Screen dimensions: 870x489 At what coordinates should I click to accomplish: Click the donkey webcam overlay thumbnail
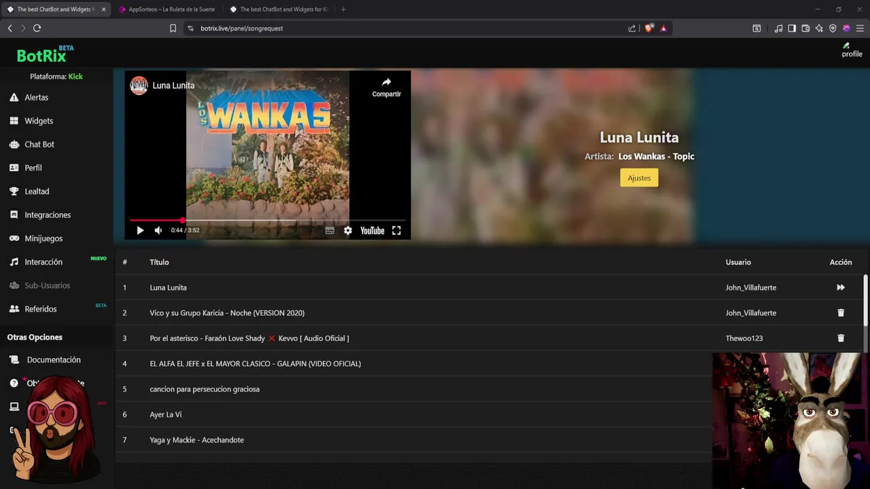[791, 420]
